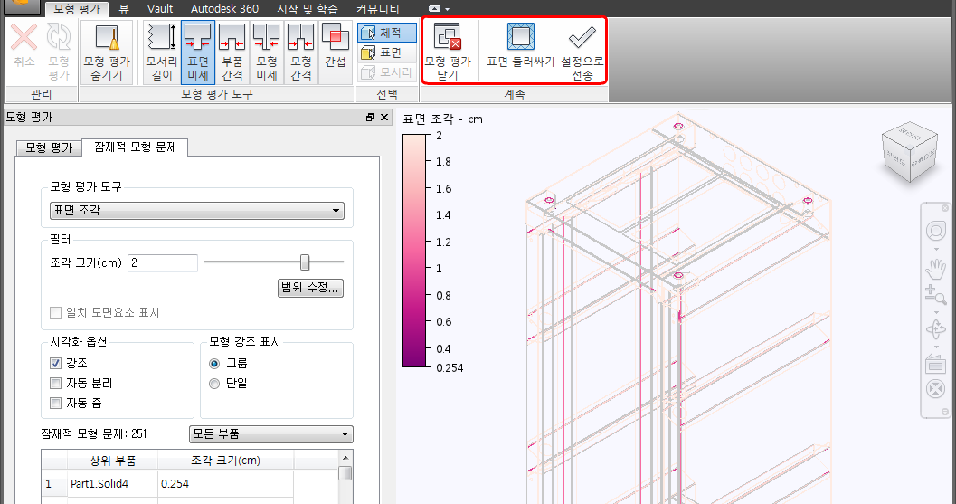Click the look-at icon in the navigation bar
The height and width of the screenshot is (504, 956).
[935, 365]
